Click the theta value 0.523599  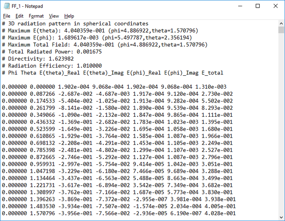click(42, 129)
